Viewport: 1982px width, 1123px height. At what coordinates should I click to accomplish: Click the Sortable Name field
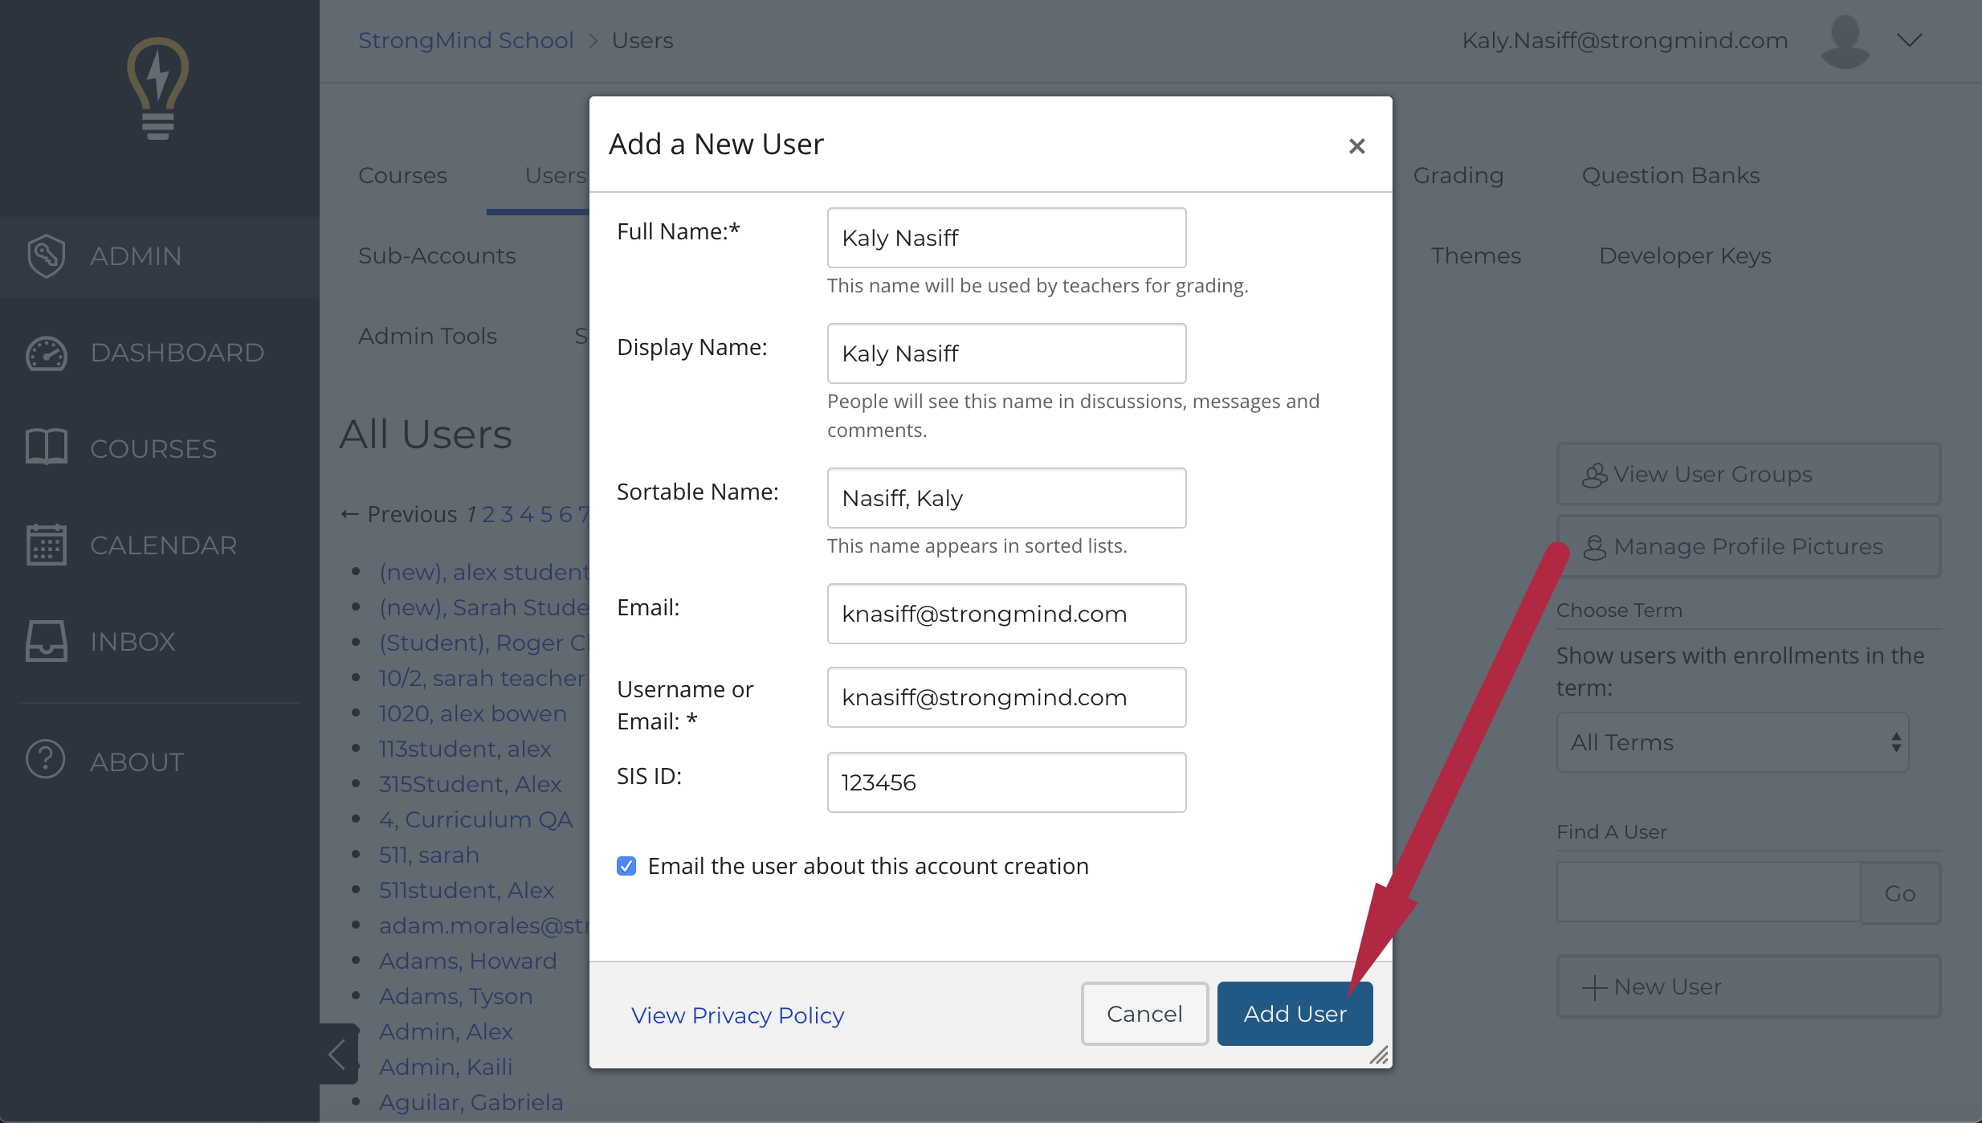[1006, 498]
